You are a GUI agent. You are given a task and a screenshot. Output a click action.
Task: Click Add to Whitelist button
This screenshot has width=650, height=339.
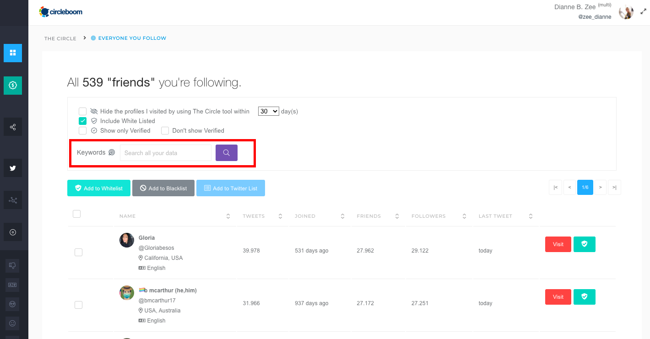click(98, 188)
